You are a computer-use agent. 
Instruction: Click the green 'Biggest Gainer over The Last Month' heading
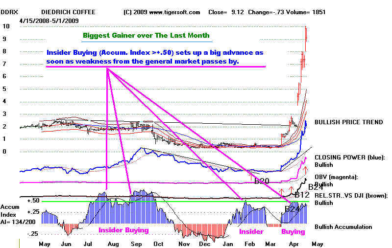(x=146, y=35)
